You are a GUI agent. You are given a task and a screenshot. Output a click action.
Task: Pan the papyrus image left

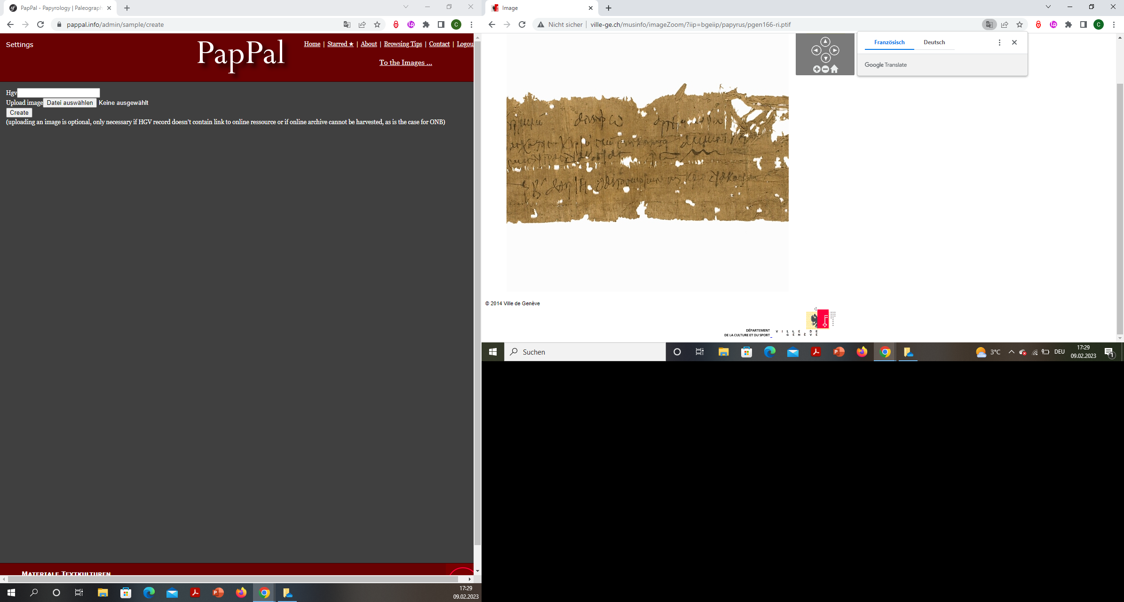pyautogui.click(x=816, y=50)
